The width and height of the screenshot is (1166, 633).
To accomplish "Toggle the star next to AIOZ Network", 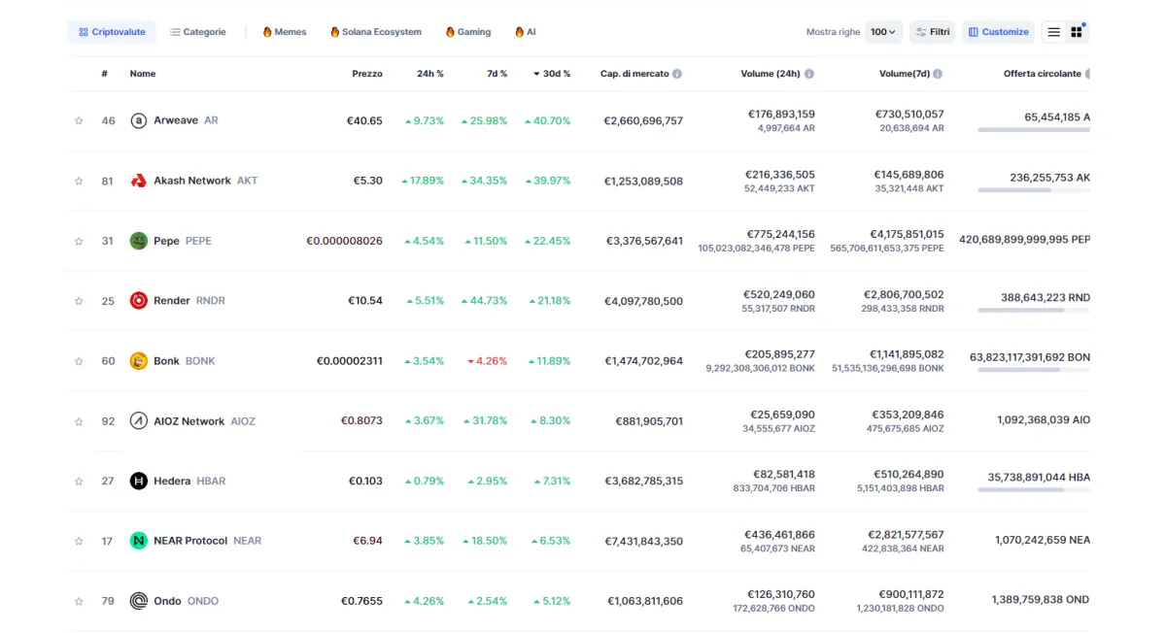I will click(79, 422).
